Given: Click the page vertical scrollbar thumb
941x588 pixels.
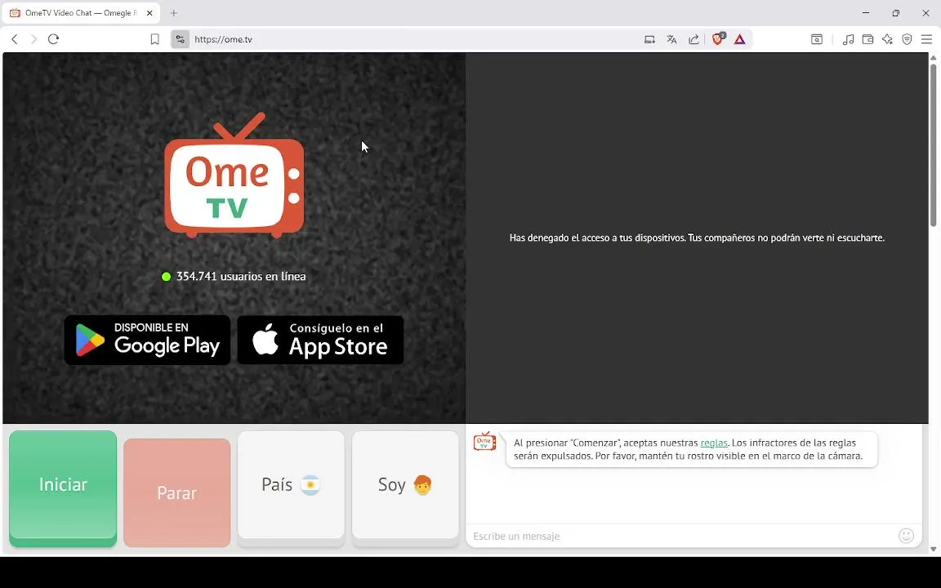Looking at the screenshot, I should point(933,144).
